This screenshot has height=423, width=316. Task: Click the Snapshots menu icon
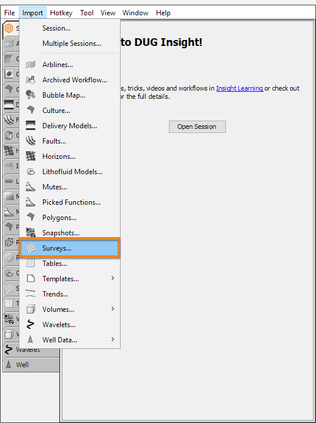click(31, 233)
